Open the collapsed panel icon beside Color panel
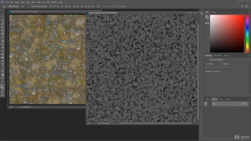 point(202,14)
